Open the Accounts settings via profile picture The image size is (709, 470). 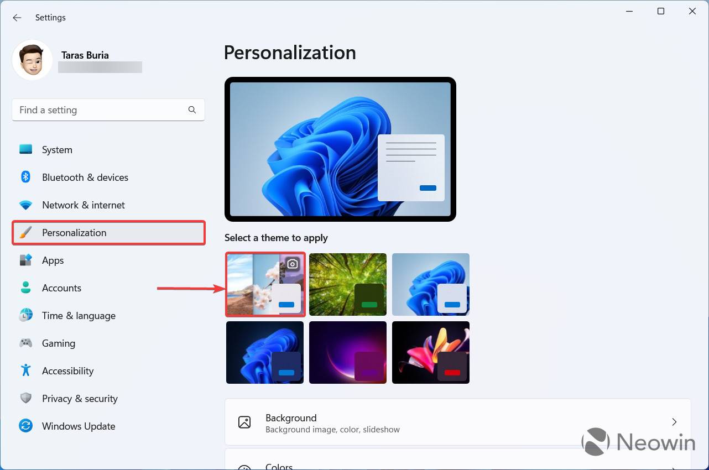(32, 59)
